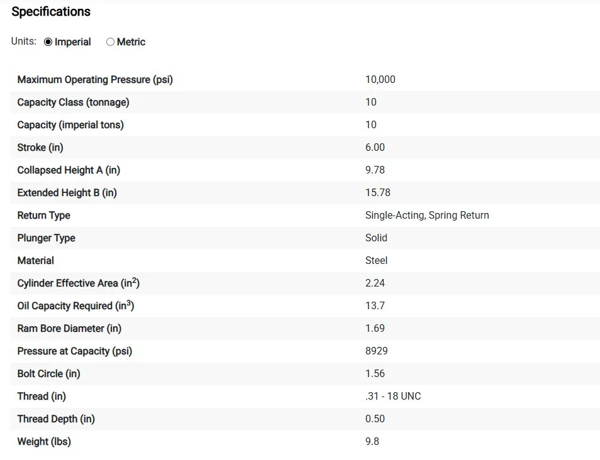Click the 8929 pressure at capacity value
The height and width of the screenshot is (460, 600).
377,351
